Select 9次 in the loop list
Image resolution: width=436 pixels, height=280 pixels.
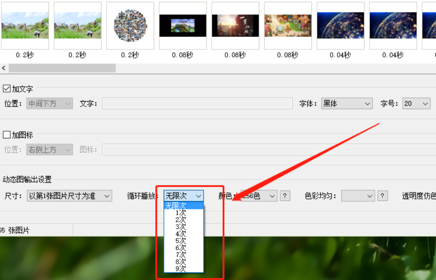pos(183,269)
